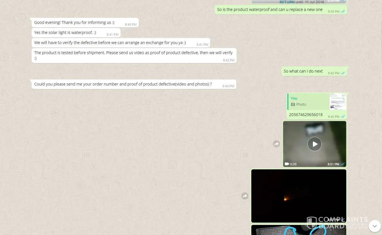The height and width of the screenshot is (235, 382).
Task: Forward the dark photo using the arrow icon
Action: (245, 196)
